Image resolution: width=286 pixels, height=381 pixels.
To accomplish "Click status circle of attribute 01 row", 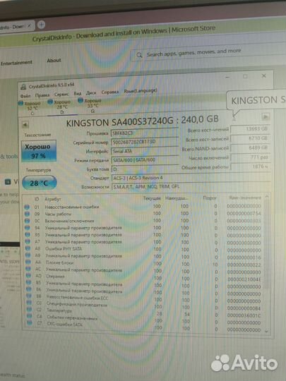I will (27, 207).
